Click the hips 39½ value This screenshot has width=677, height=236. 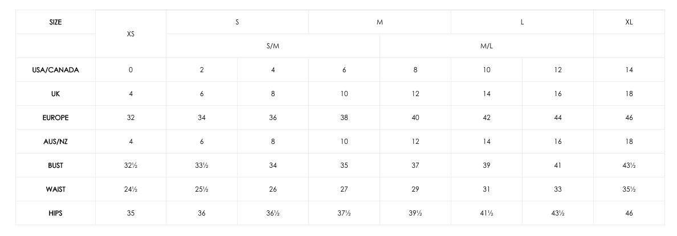(x=415, y=213)
